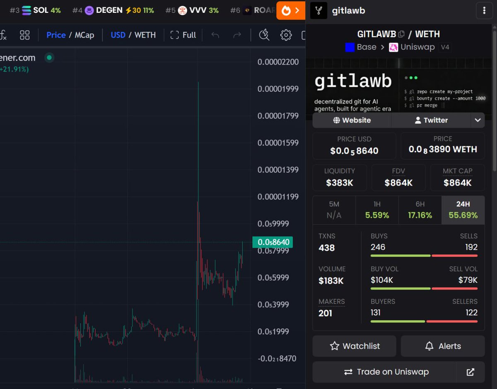Open the project Website link

tap(352, 120)
